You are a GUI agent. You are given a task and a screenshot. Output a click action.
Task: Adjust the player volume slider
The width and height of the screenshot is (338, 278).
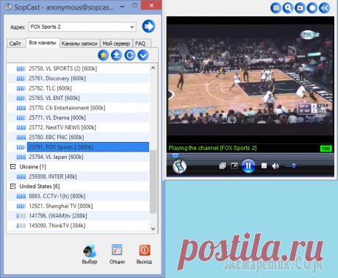(294, 166)
